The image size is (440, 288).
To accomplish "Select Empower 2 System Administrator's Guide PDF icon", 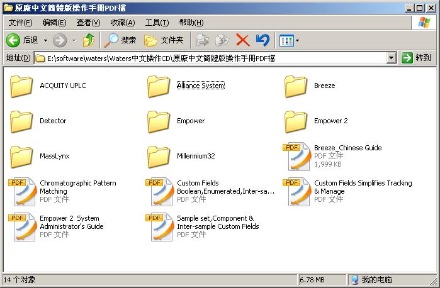I will (x=23, y=227).
